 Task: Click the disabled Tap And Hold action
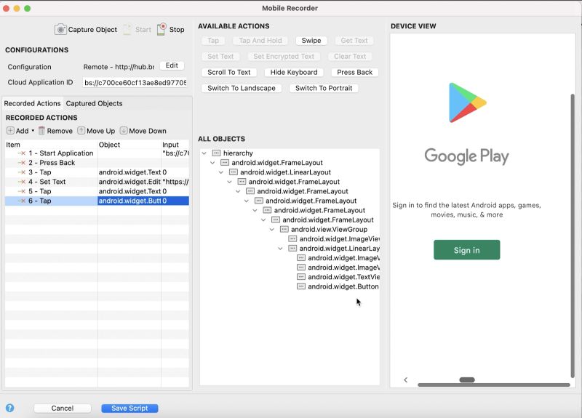point(260,41)
